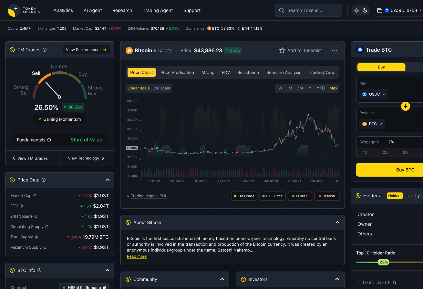The image size is (423, 289).
Task: Collapse the Community section
Action: [x=222, y=279]
